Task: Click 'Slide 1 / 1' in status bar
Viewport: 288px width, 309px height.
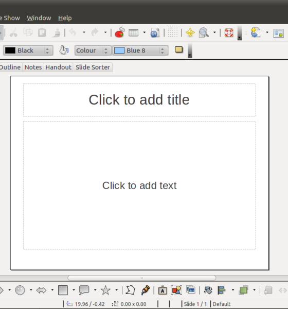Action: click(195, 304)
